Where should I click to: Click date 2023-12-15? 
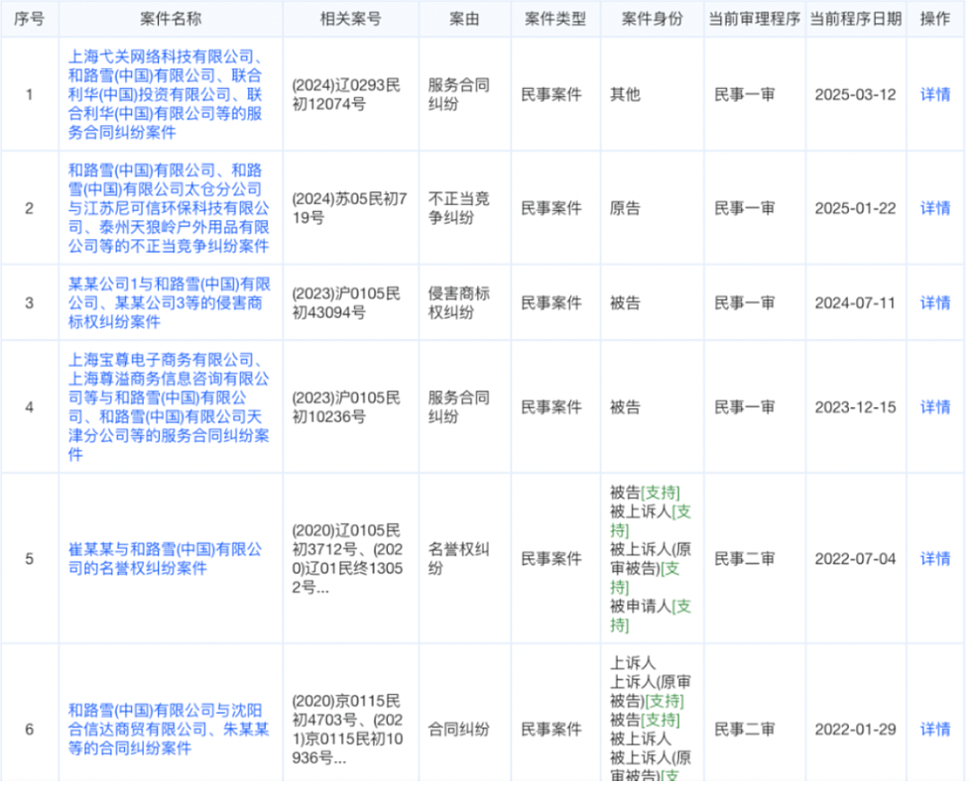click(856, 407)
